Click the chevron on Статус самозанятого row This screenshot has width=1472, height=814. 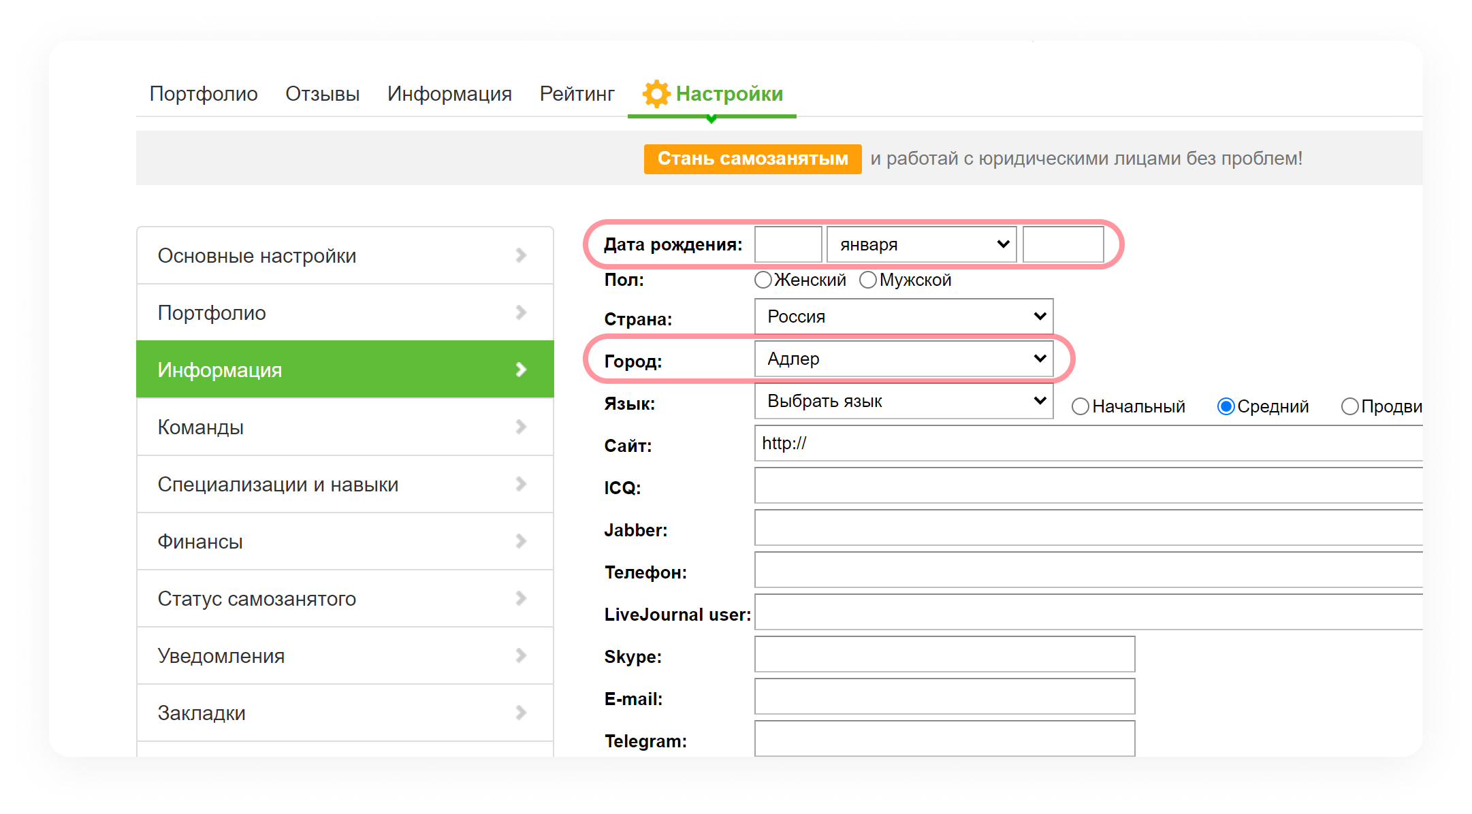[x=522, y=598]
